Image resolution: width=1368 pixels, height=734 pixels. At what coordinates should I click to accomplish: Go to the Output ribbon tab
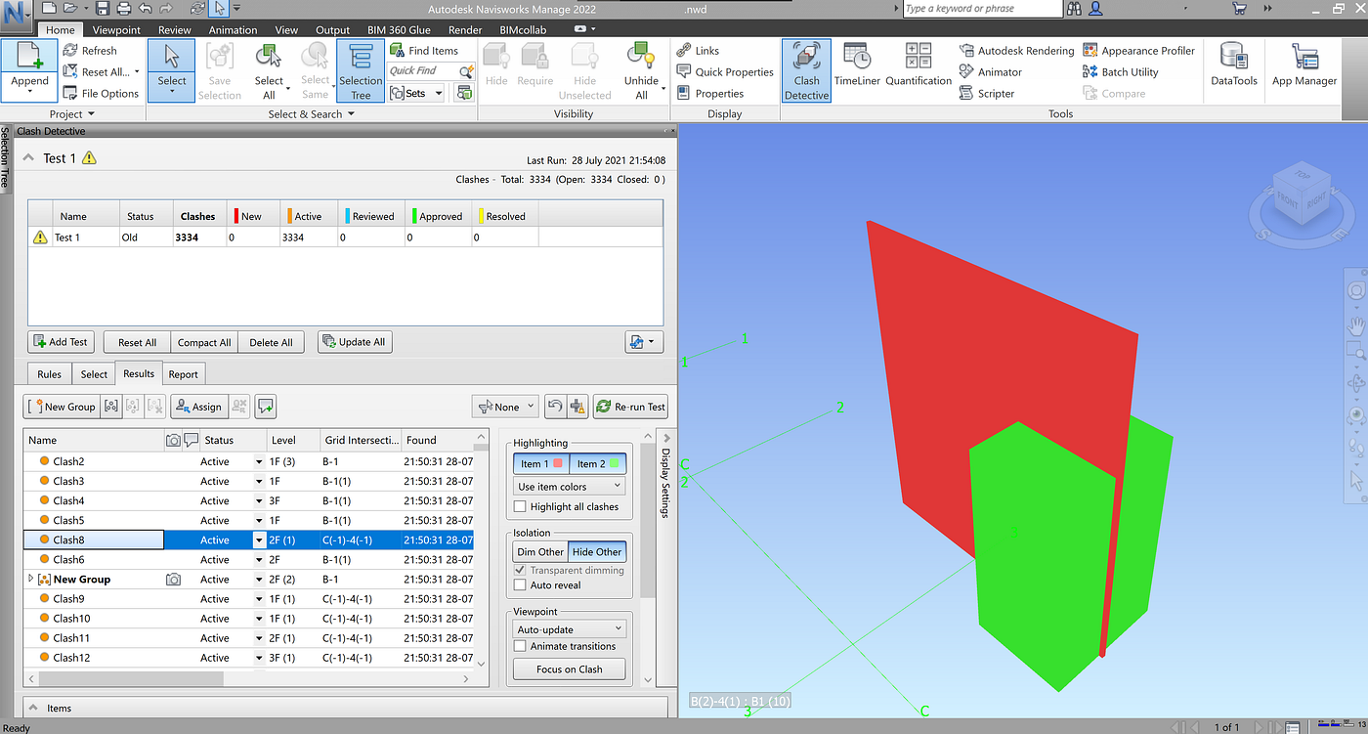click(x=333, y=30)
